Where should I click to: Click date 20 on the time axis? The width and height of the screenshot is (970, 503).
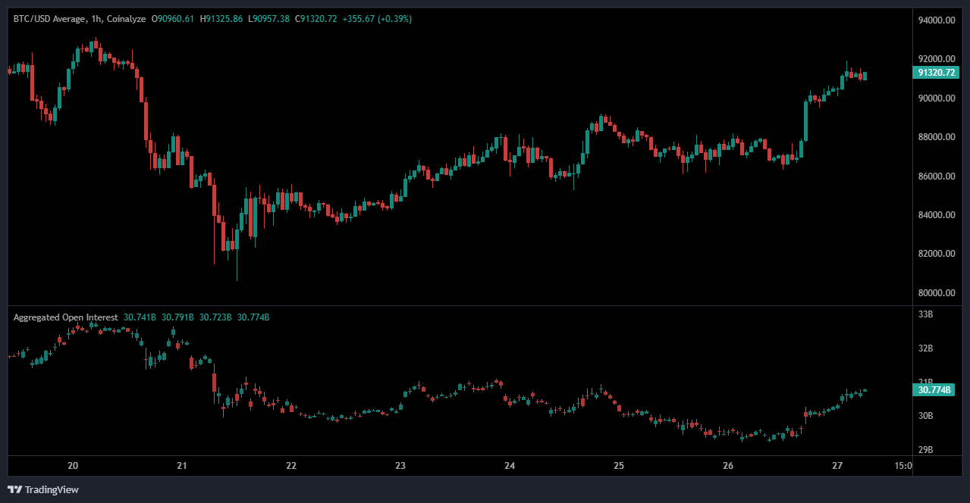73,466
